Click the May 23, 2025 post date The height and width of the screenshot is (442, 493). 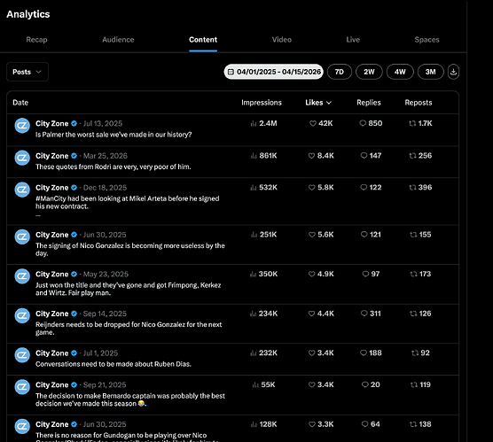pos(106,275)
